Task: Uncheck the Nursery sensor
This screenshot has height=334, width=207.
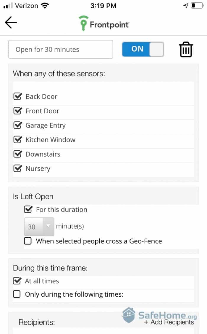Action: tap(18, 168)
